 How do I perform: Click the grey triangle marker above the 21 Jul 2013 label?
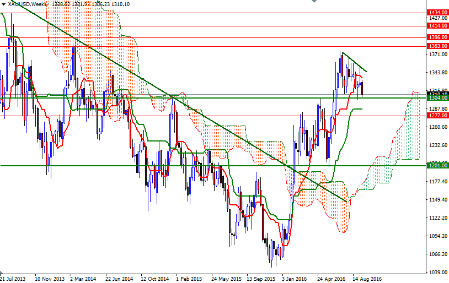2,272
